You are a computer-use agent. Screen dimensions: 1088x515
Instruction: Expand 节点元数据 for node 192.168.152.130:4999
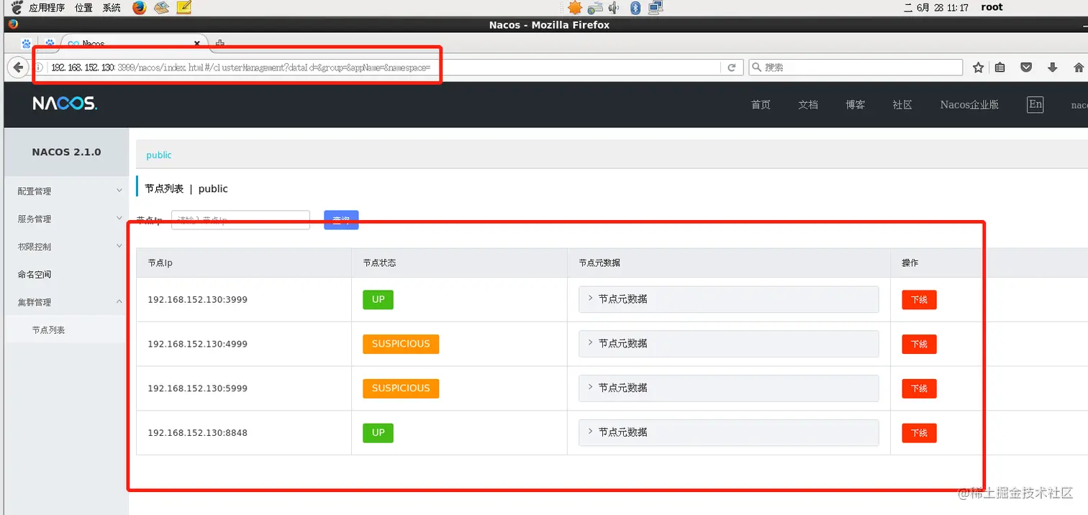coord(728,344)
